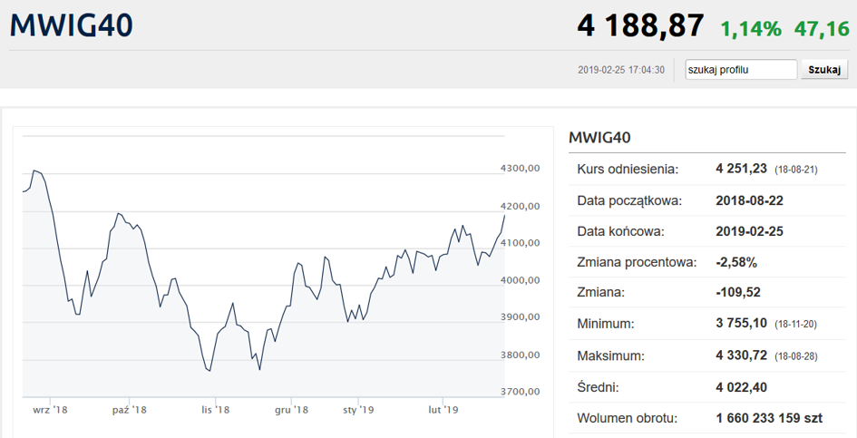This screenshot has width=857, height=438.
Task: Click the index value 4 188,87
Action: pyautogui.click(x=640, y=25)
